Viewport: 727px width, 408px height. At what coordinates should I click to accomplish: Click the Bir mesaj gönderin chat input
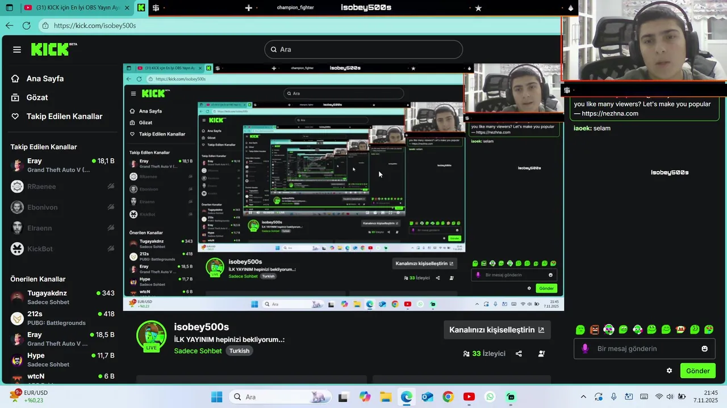click(x=645, y=348)
